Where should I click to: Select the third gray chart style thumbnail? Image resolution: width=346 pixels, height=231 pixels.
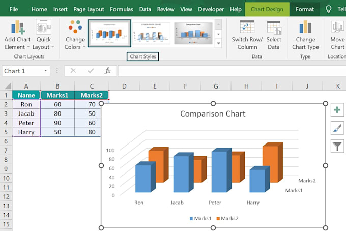pos(193,33)
